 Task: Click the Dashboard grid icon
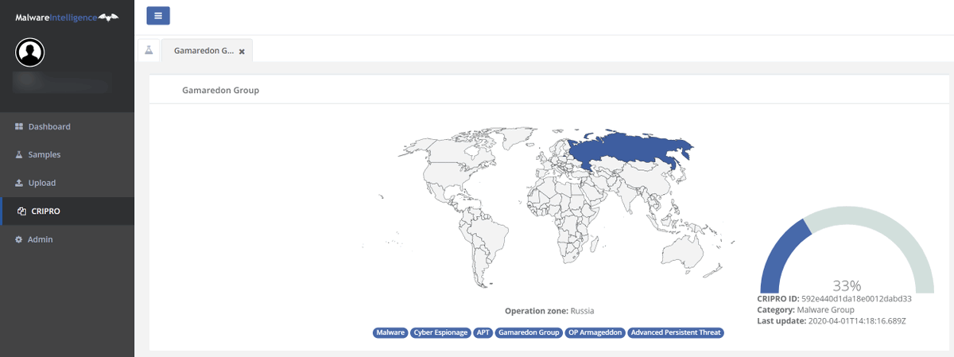pos(19,126)
